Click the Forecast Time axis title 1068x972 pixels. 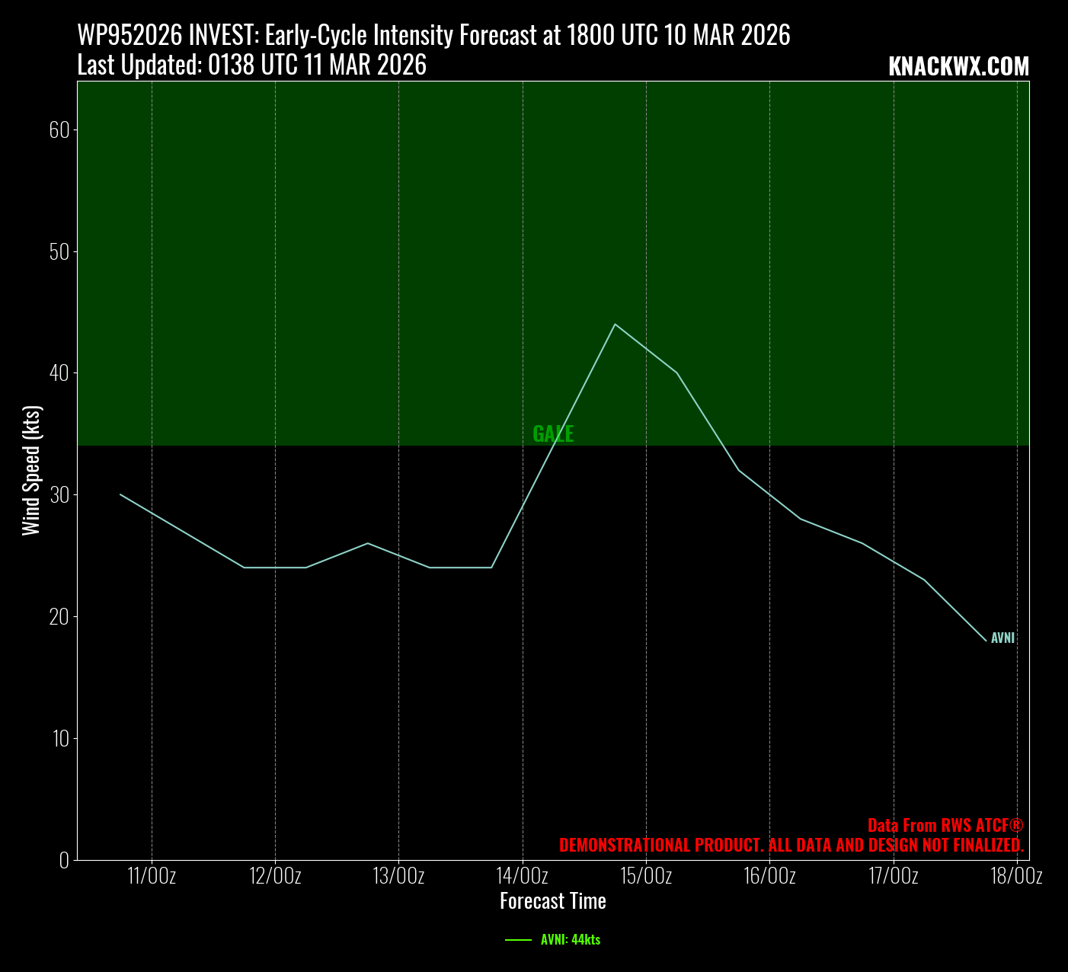coord(553,901)
